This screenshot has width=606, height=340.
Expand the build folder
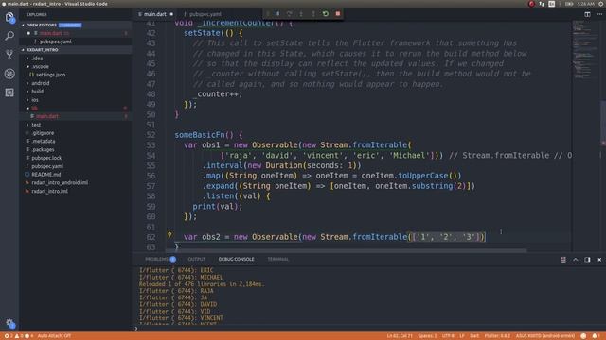(76, 92)
